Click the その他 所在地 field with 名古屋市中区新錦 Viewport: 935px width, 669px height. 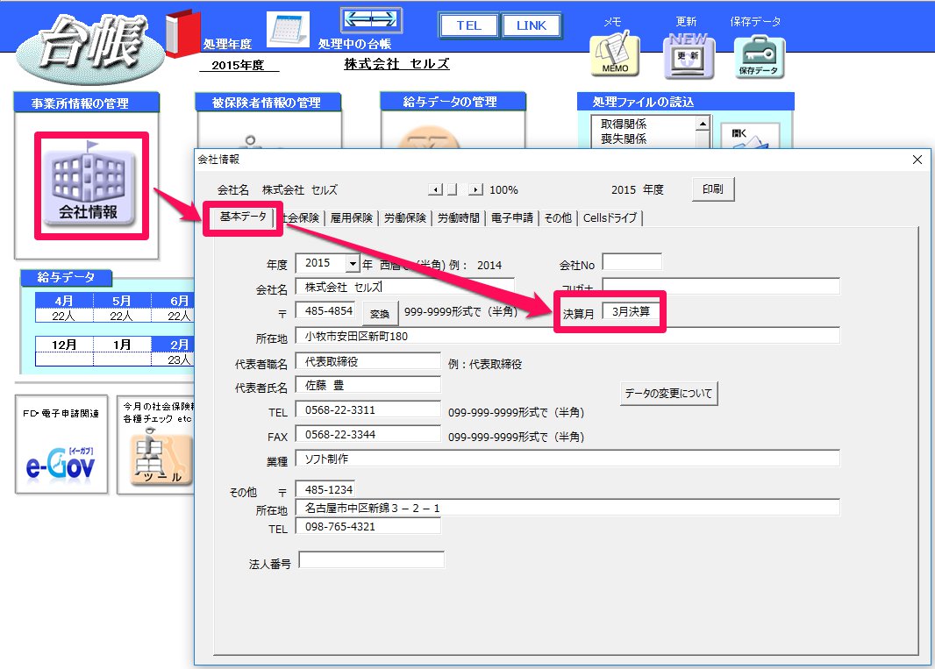(567, 508)
